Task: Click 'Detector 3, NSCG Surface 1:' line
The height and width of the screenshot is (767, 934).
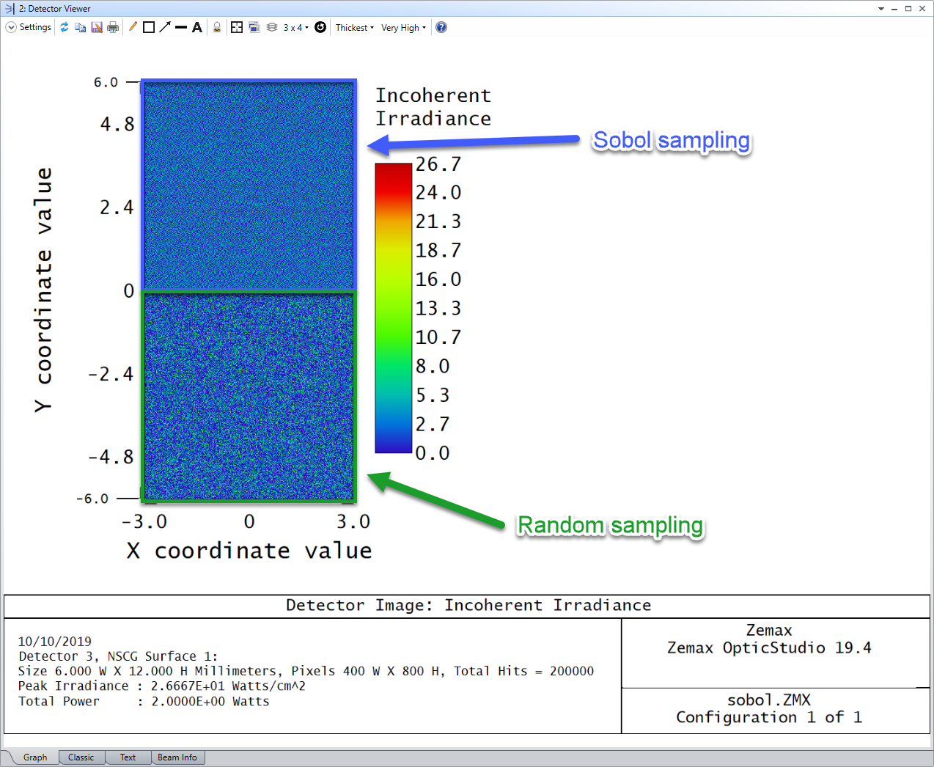Action: pos(118,656)
